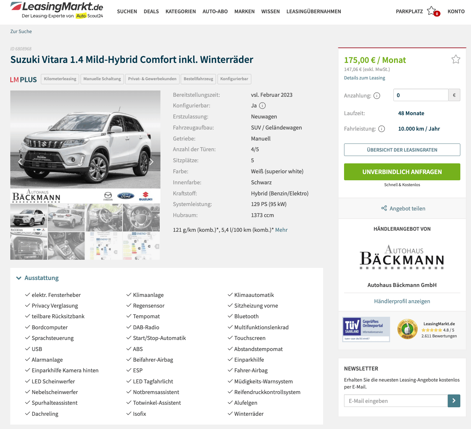Focus the Anzahlung amount input field
The height and width of the screenshot is (429, 471).
coord(421,95)
